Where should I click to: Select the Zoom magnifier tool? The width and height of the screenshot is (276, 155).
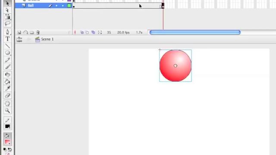pyautogui.click(x=7, y=111)
